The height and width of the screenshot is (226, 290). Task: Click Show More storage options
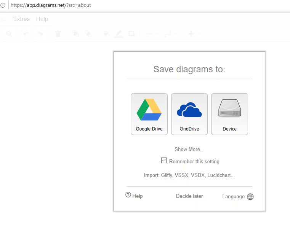189,149
